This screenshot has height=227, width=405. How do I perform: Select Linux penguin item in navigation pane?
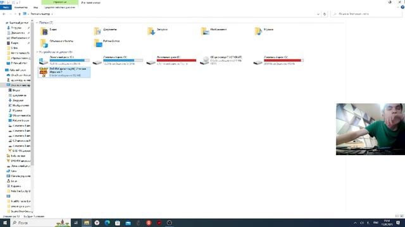[11, 181]
